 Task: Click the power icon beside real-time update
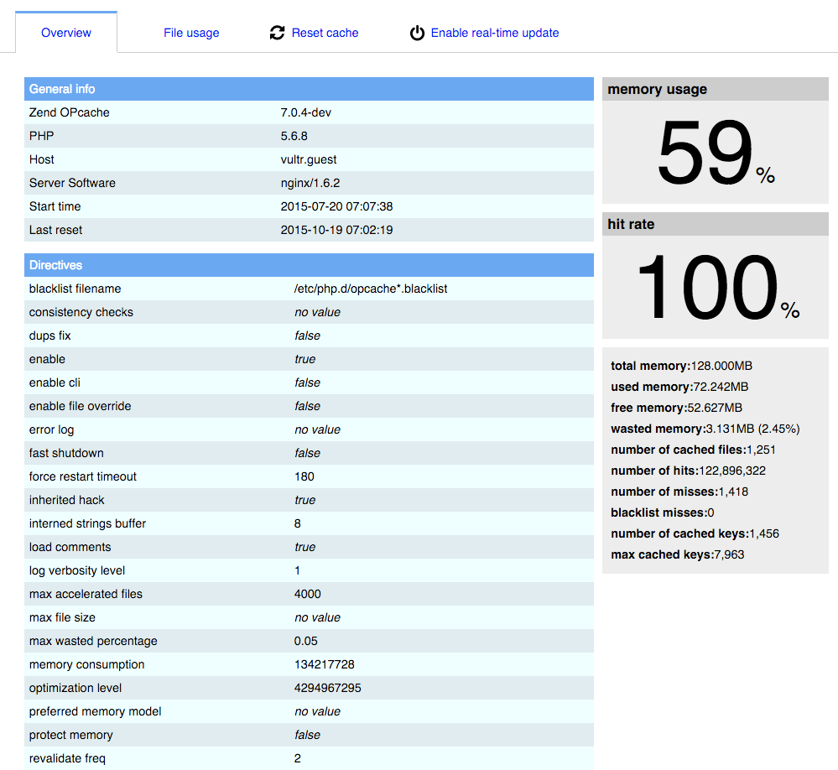click(417, 33)
